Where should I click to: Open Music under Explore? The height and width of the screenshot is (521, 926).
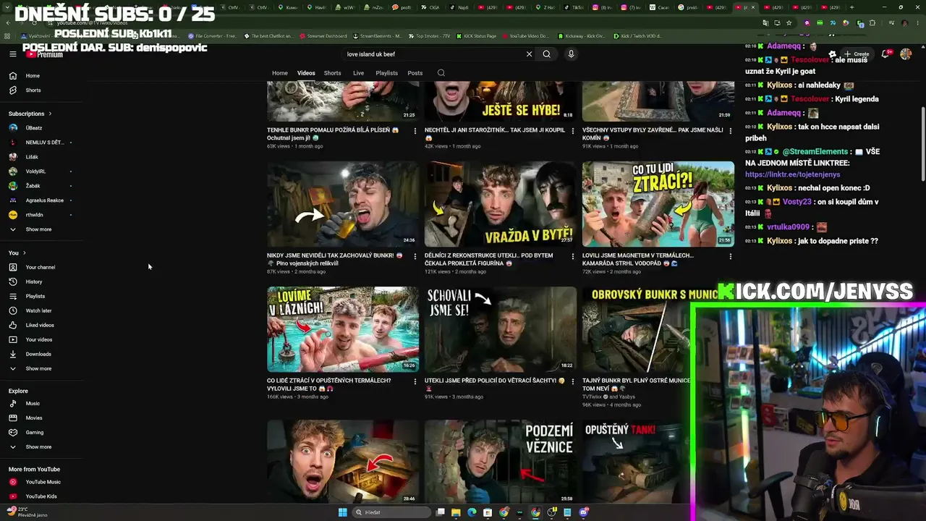pos(33,403)
